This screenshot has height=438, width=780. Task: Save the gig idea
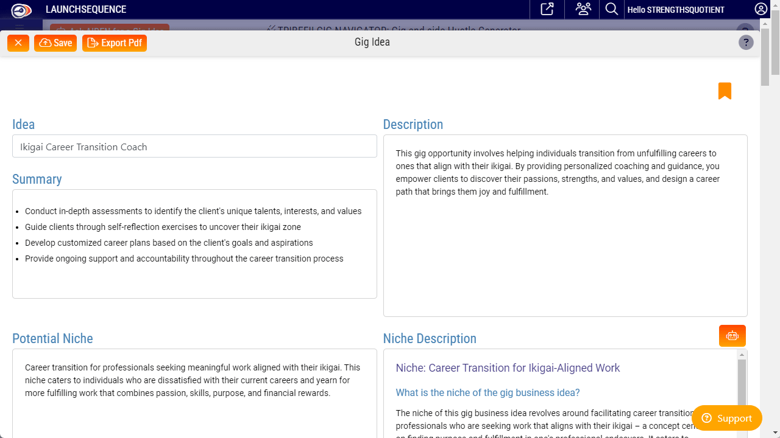pyautogui.click(x=55, y=43)
